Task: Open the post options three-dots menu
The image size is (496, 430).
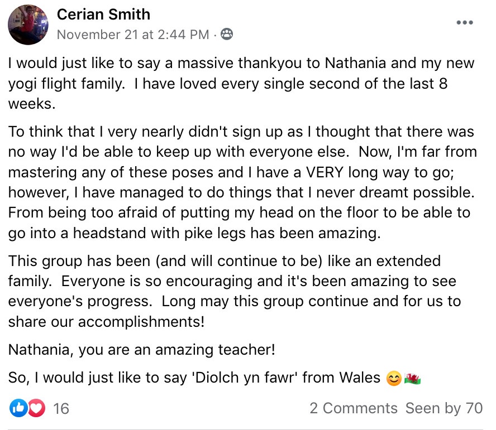Action: pos(465,23)
